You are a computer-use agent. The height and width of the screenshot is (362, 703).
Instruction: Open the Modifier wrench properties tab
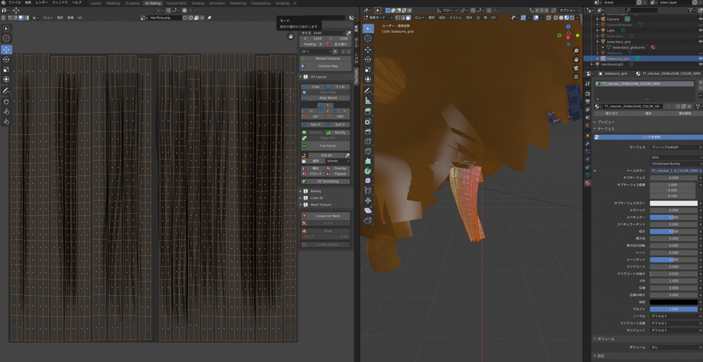click(587, 143)
